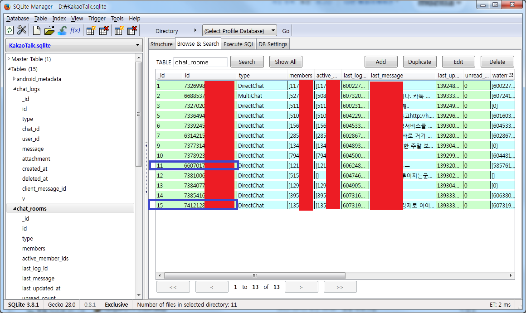Click the Refresh icon in the toolbar
526x313 pixels.
point(9,30)
